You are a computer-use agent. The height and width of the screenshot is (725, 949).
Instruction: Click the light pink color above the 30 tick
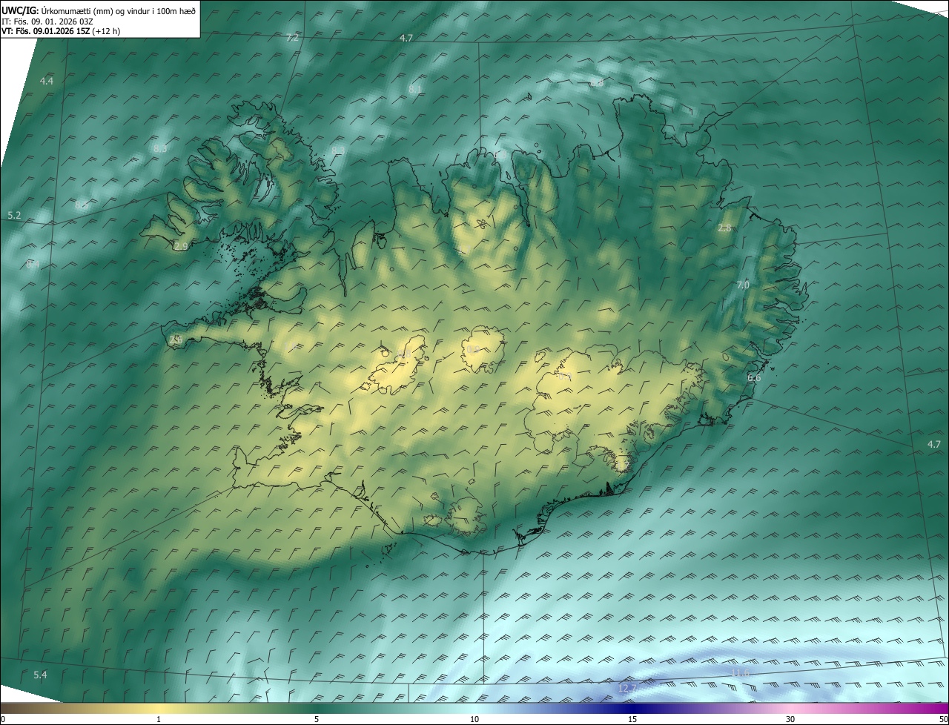tap(790, 708)
